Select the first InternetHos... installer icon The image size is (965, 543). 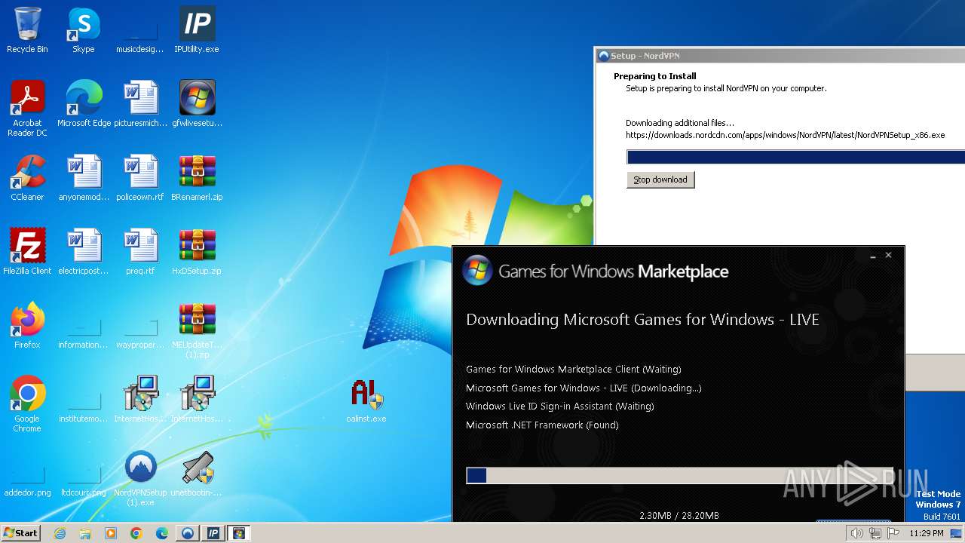point(140,400)
